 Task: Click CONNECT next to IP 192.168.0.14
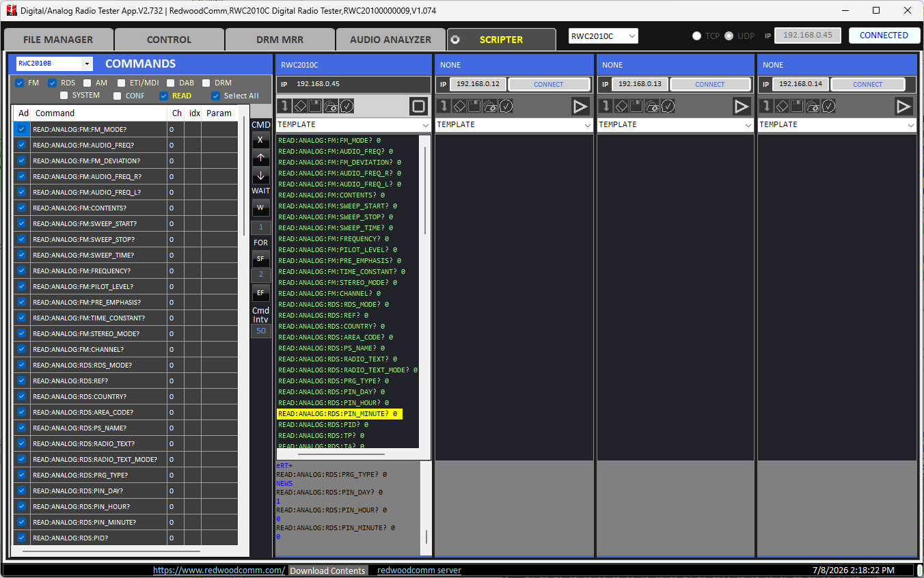tap(868, 84)
